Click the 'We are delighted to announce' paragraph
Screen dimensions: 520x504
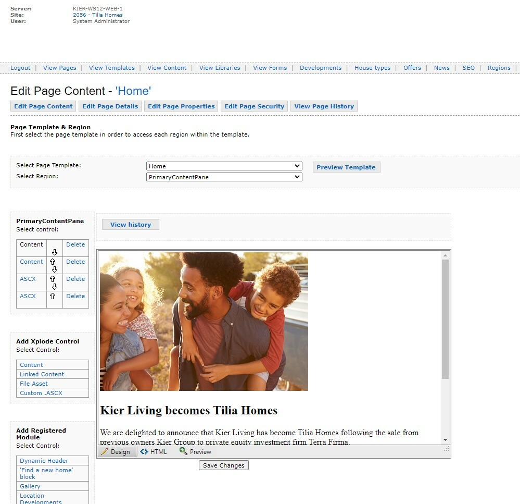(259, 437)
